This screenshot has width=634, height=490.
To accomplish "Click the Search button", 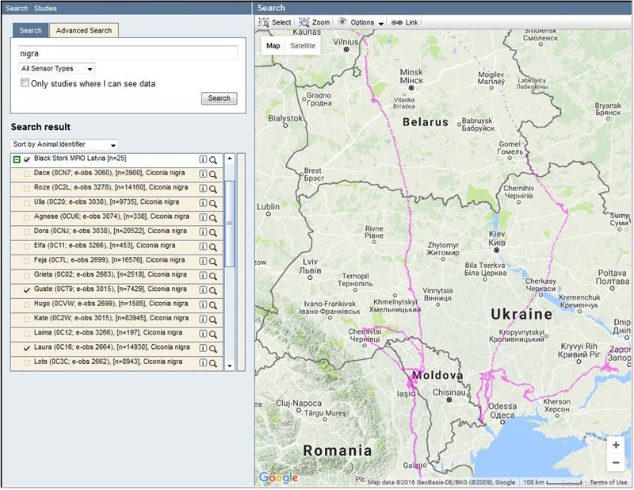I will click(220, 98).
